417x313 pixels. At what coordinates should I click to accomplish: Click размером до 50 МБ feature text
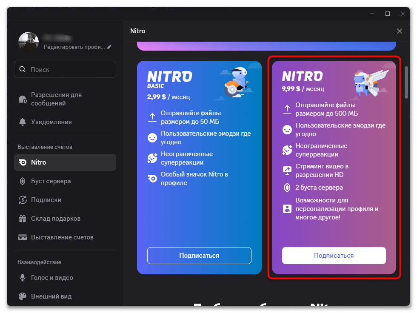[190, 122]
